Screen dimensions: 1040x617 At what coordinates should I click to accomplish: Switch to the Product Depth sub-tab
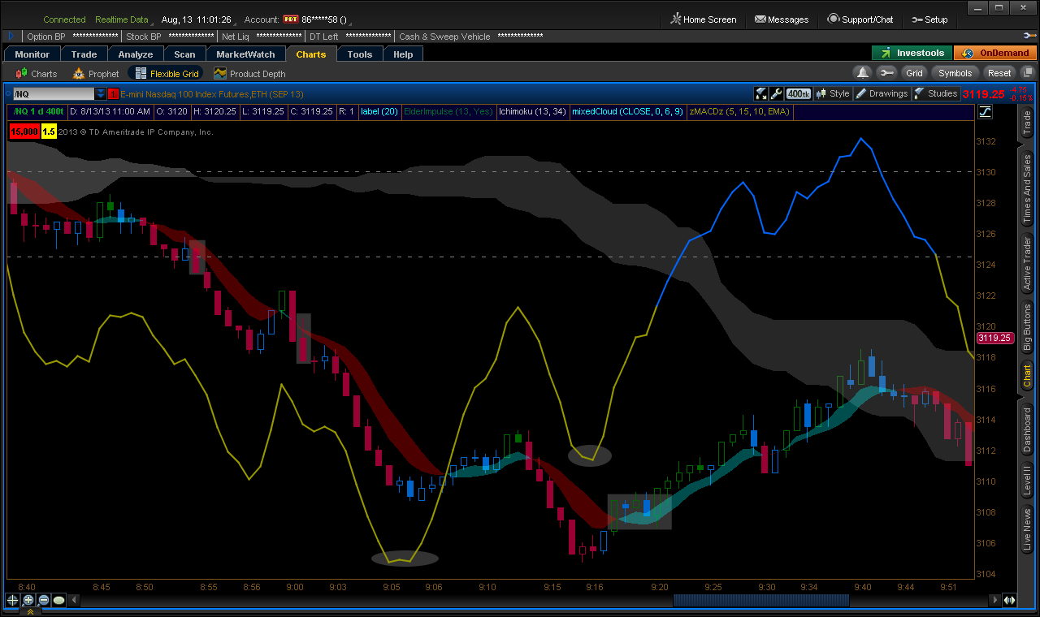click(250, 74)
